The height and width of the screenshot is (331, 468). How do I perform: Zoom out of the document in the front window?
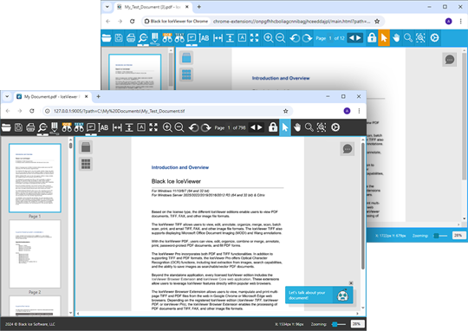coord(179,127)
